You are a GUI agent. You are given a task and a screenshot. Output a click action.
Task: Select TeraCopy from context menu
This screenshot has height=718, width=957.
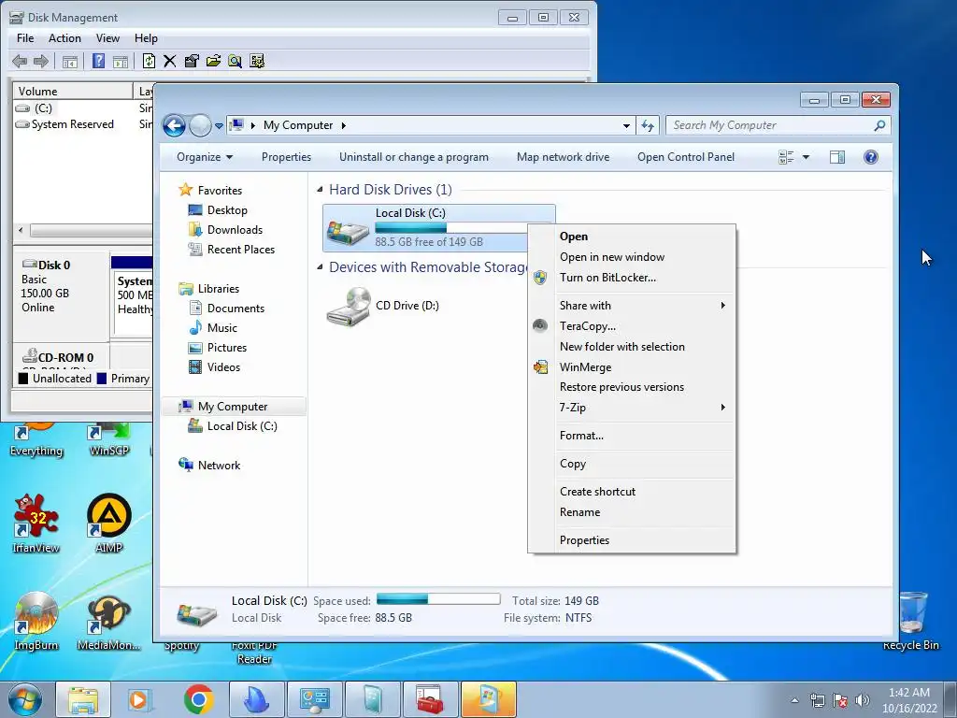coord(633,326)
